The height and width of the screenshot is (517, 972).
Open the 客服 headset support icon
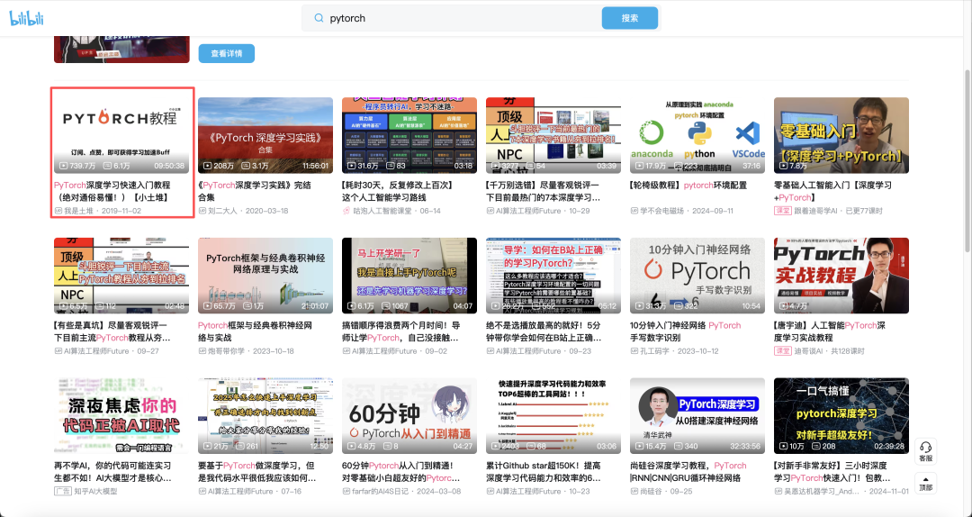coord(925,451)
